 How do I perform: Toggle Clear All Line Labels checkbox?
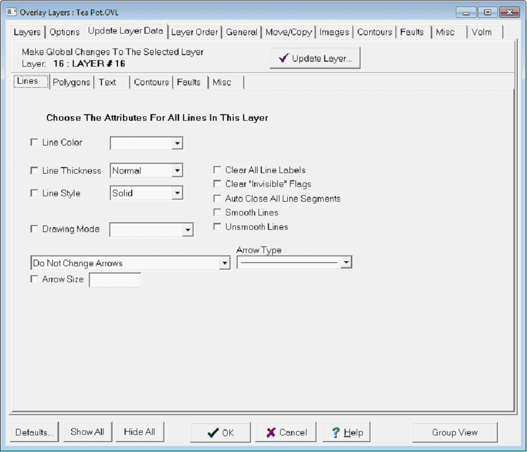[x=218, y=170]
